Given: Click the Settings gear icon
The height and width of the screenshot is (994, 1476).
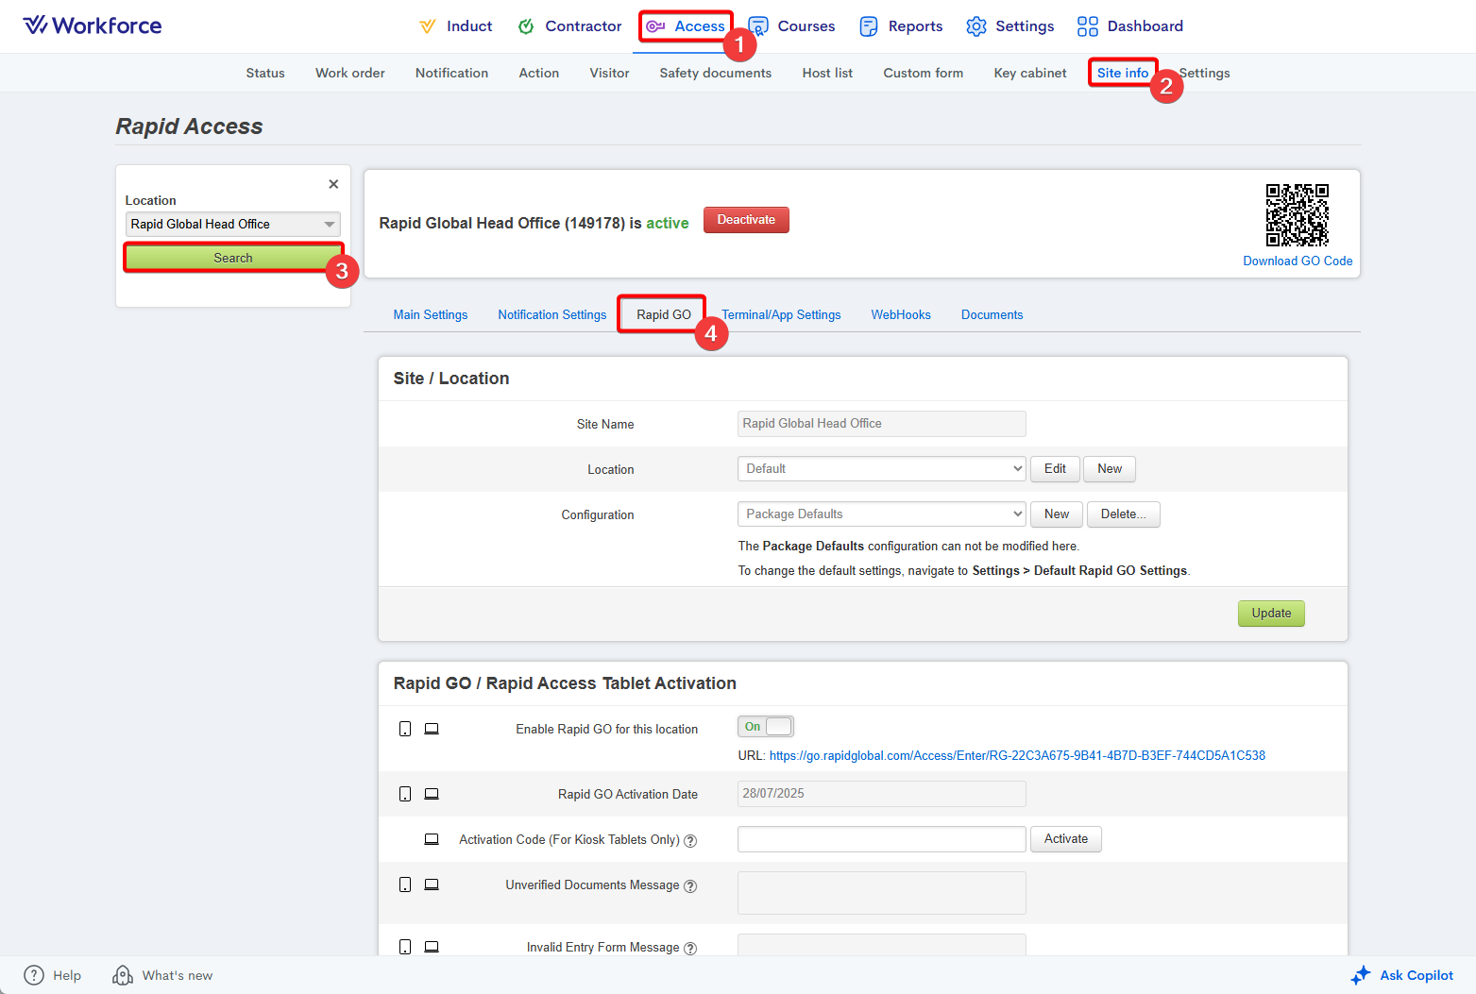Looking at the screenshot, I should coord(976,26).
